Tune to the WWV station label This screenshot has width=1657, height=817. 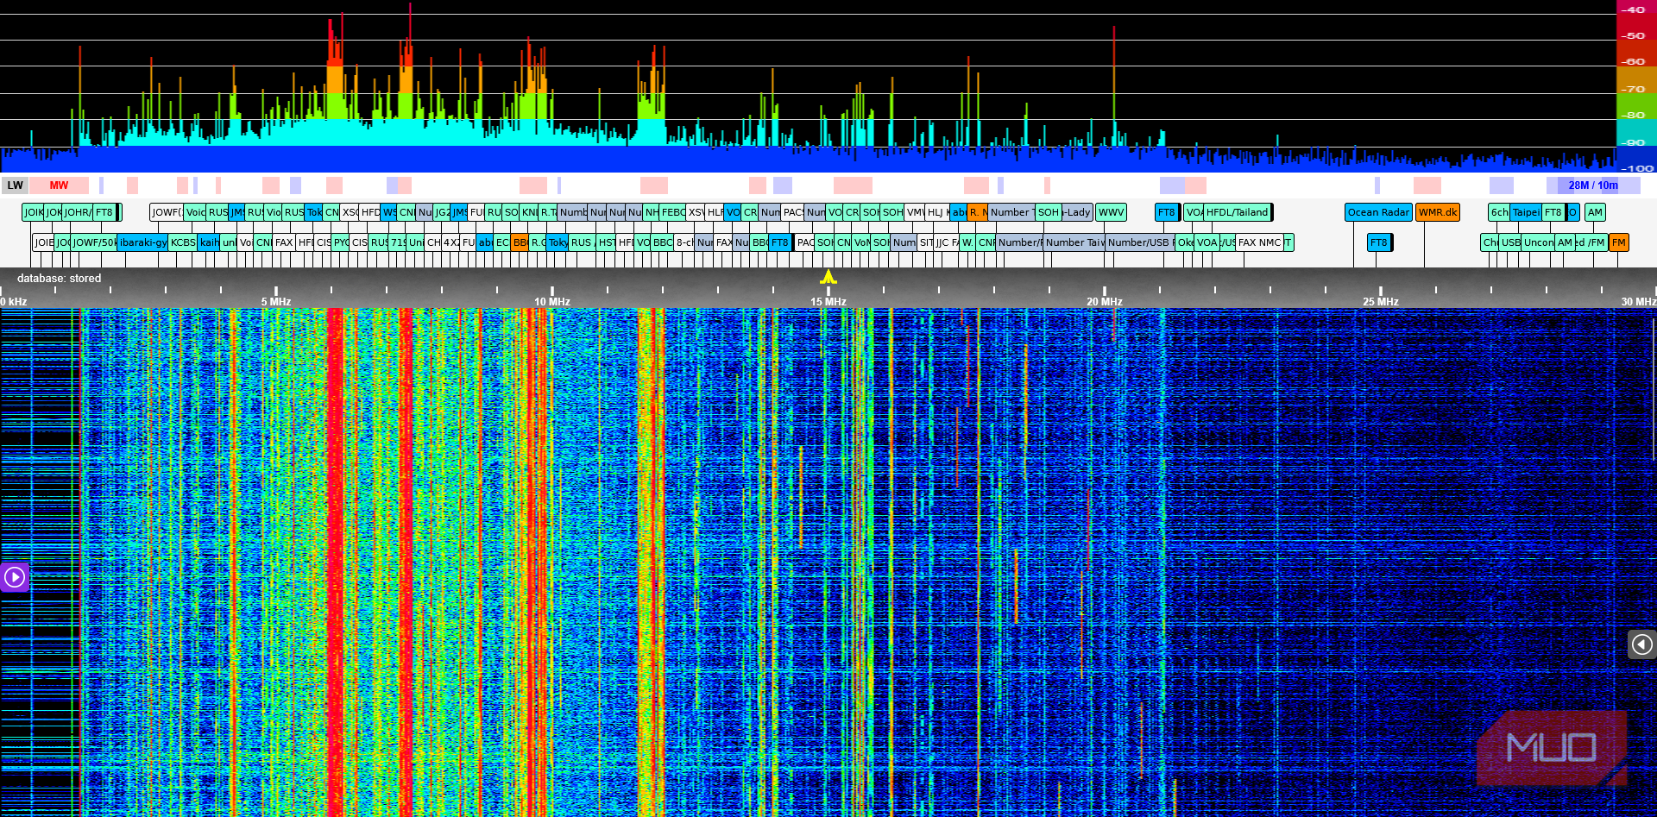1111,212
